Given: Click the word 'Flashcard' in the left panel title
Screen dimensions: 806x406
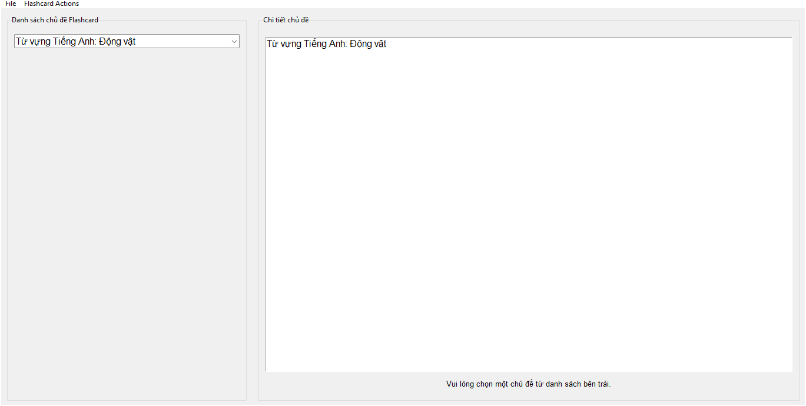Looking at the screenshot, I should point(83,20).
